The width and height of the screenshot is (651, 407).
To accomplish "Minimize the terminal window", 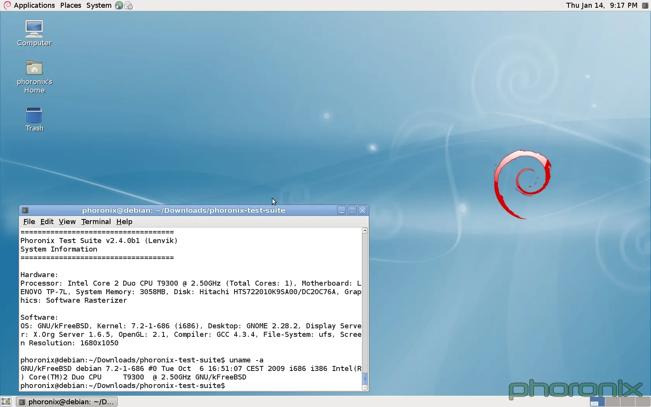I will click(341, 210).
